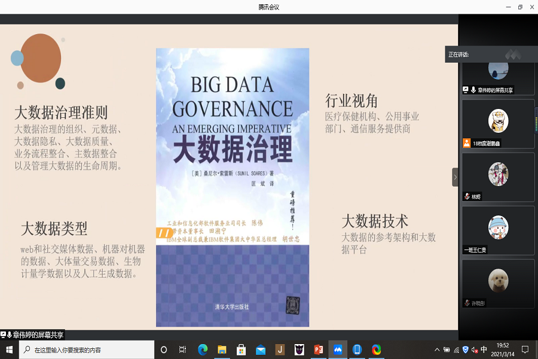Click the 大数据类型 heading
538x359 pixels.
[x=54, y=229]
